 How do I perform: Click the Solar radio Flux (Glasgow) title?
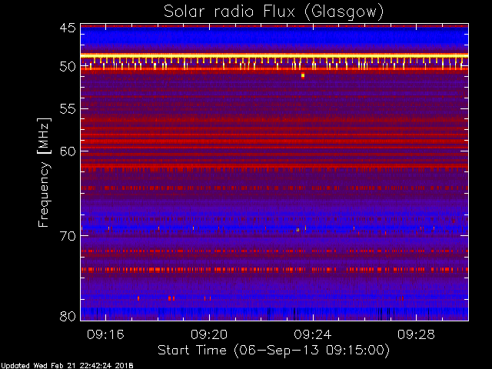(274, 12)
